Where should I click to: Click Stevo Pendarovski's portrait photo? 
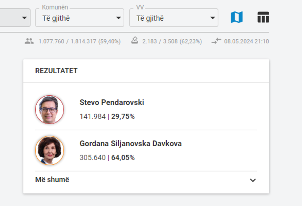(x=50, y=110)
